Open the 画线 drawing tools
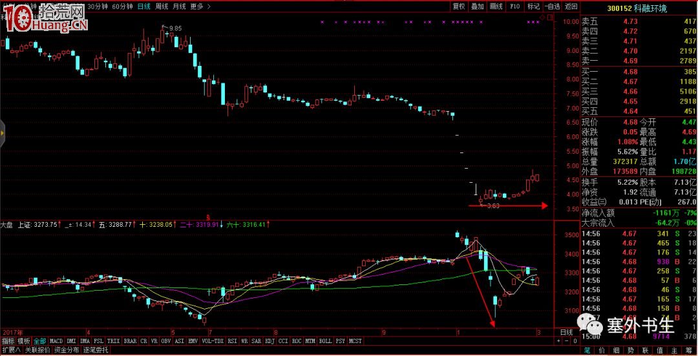The width and height of the screenshot is (698, 356). [496, 6]
